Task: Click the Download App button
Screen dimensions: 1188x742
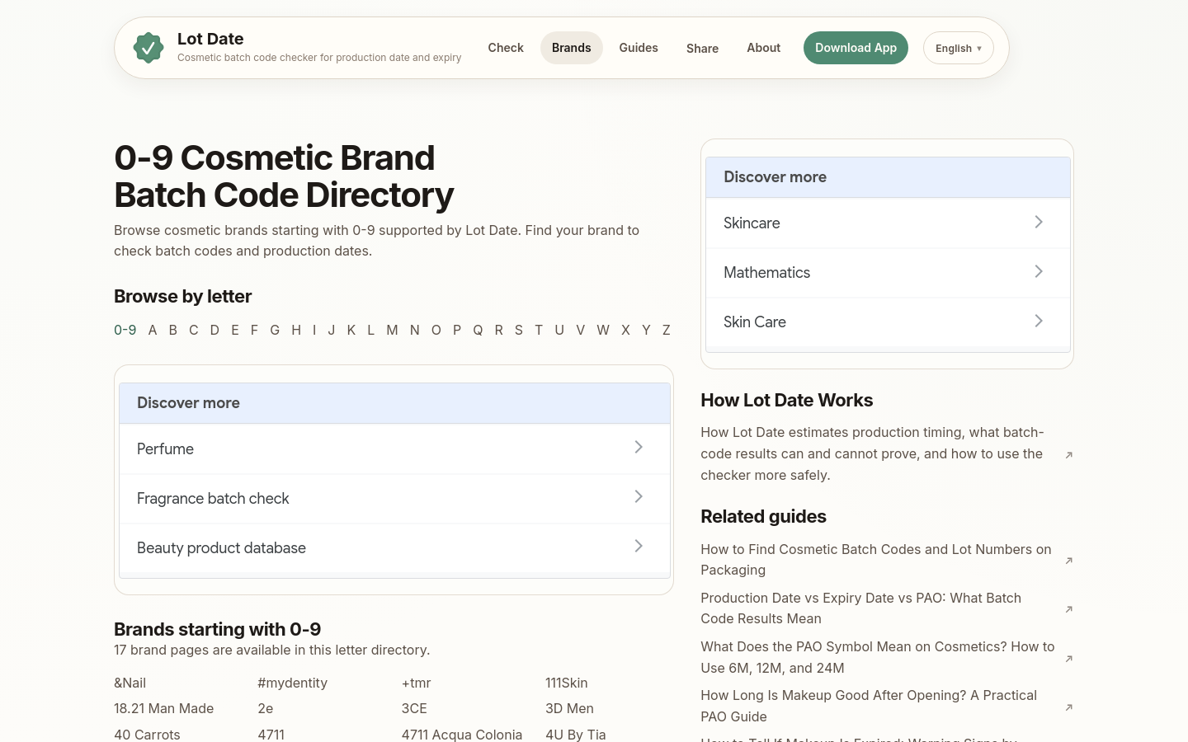Action: pyautogui.click(x=856, y=48)
